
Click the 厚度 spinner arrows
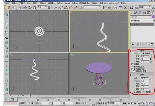coord(151,56)
